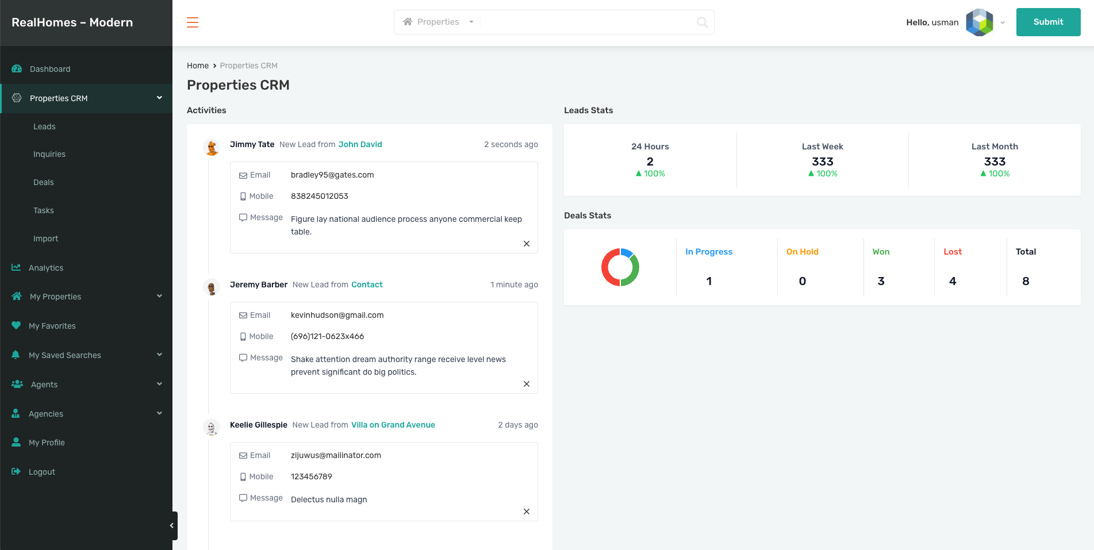The height and width of the screenshot is (550, 1094).
Task: Open the Leads submenu item
Action: pos(44,126)
